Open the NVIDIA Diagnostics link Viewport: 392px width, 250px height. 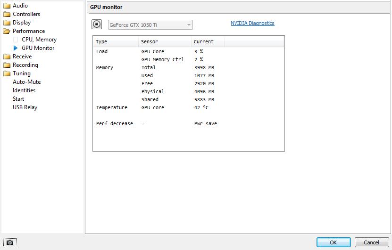click(252, 23)
